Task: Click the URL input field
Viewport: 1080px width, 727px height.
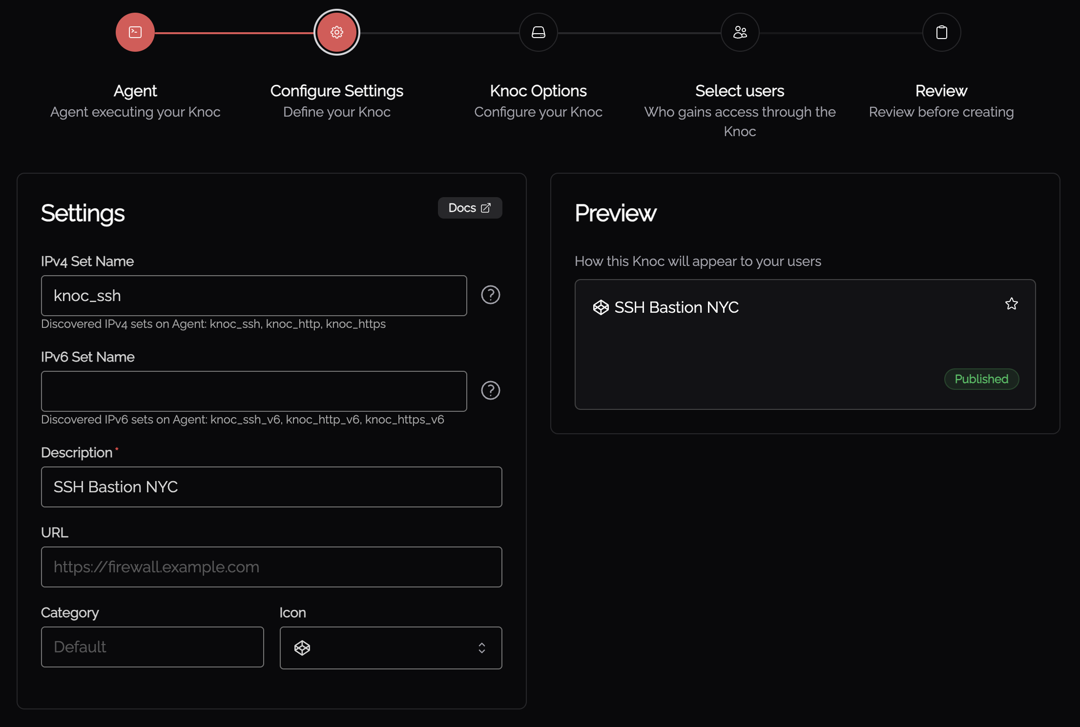Action: point(271,567)
